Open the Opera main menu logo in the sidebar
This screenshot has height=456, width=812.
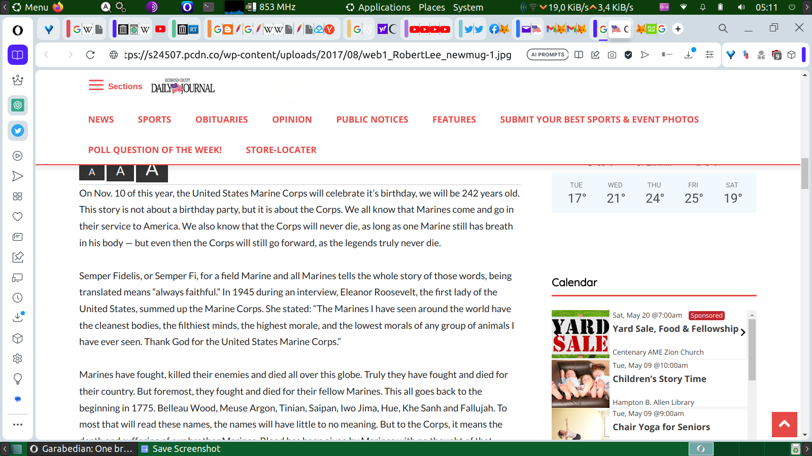(18, 30)
